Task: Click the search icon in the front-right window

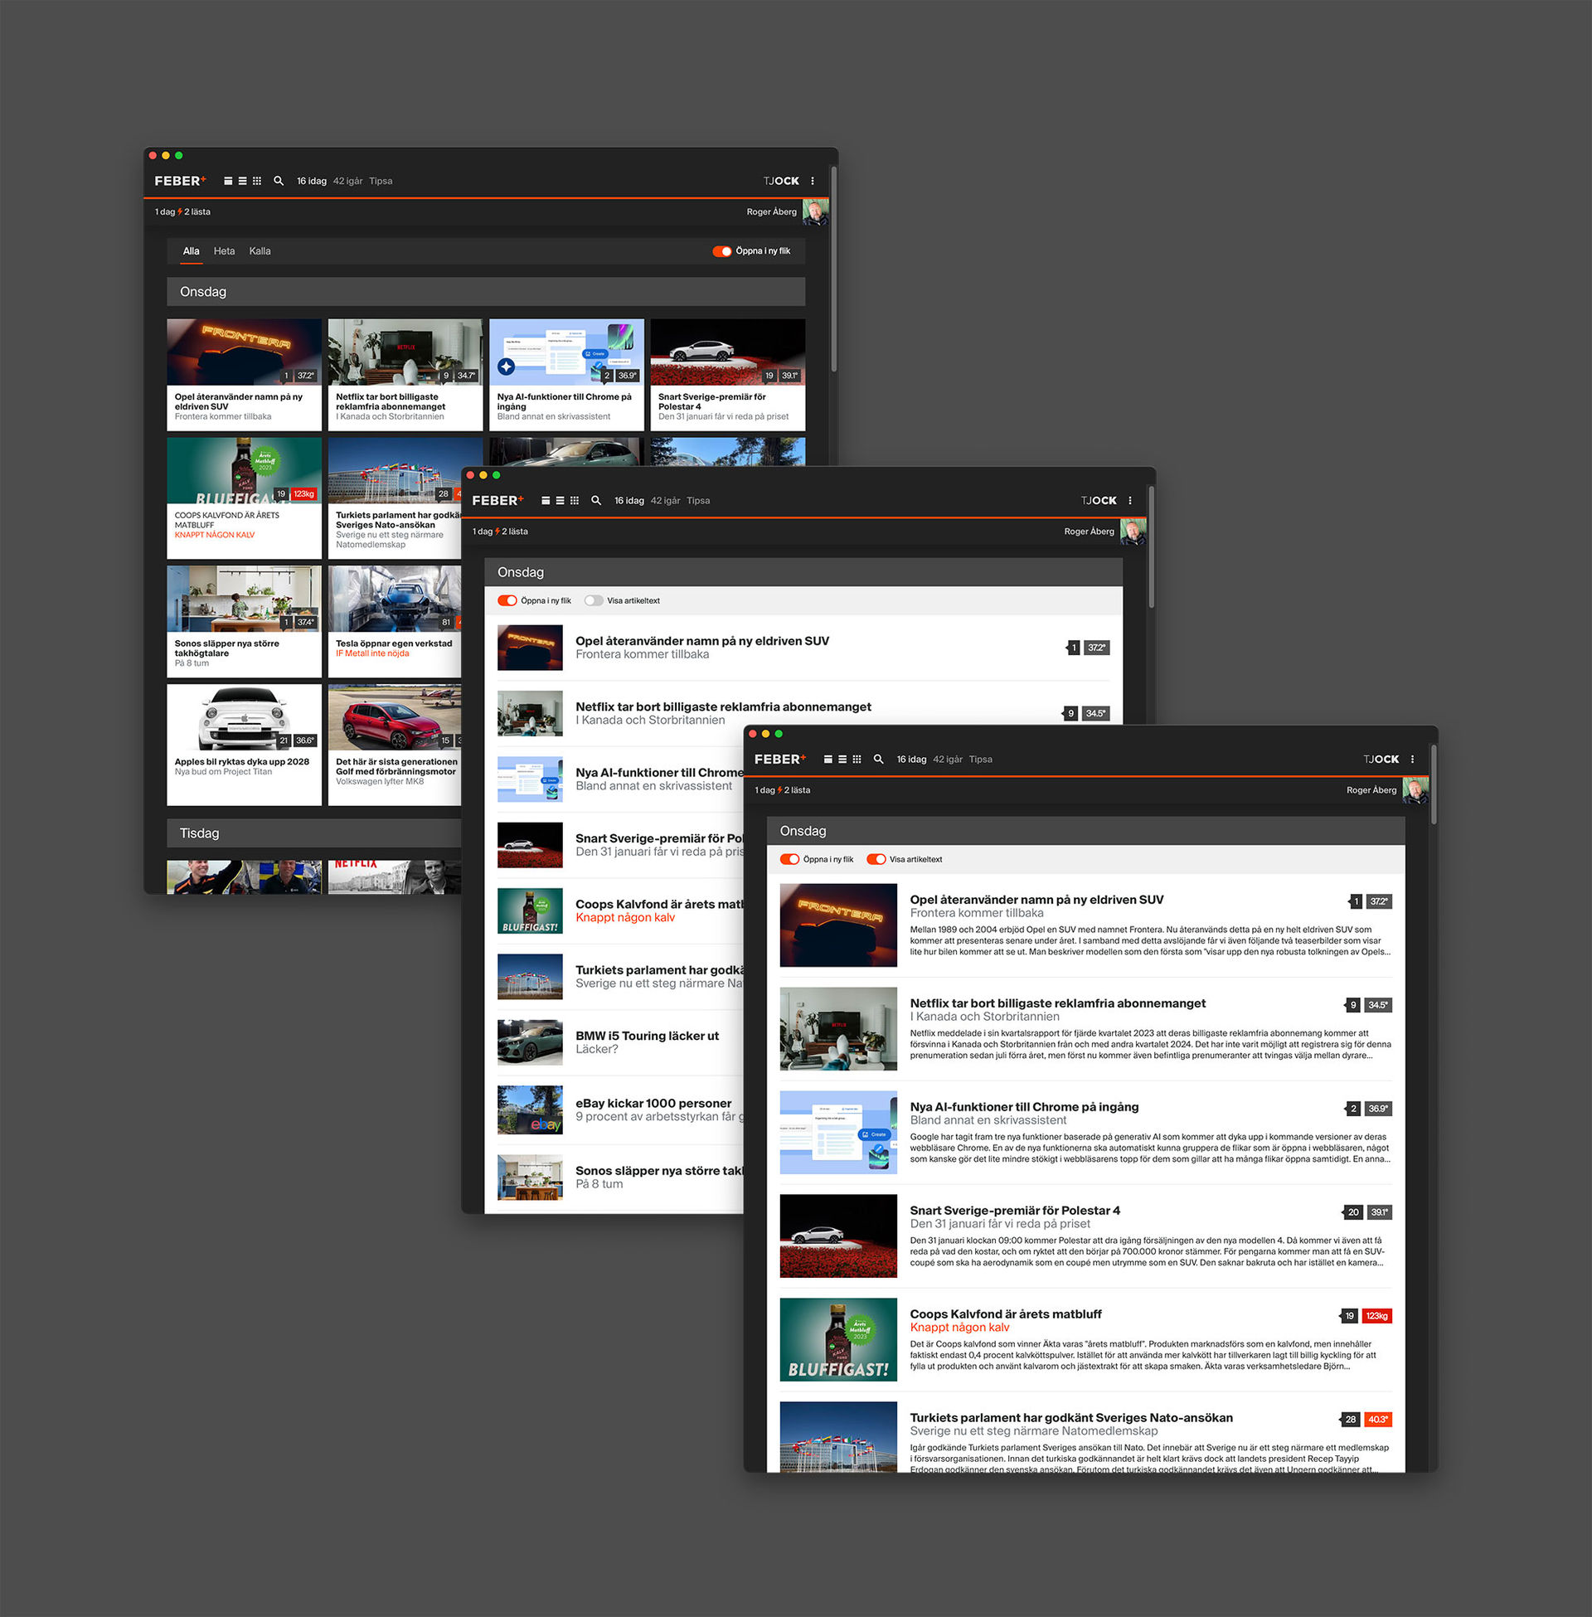Action: [x=878, y=760]
